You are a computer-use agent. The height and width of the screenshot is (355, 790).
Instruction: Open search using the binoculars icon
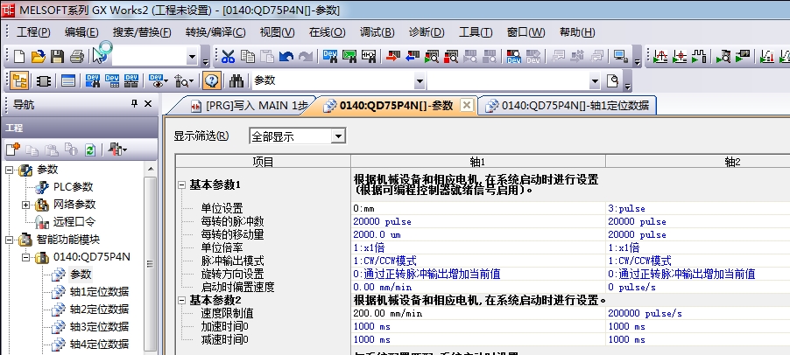[236, 81]
